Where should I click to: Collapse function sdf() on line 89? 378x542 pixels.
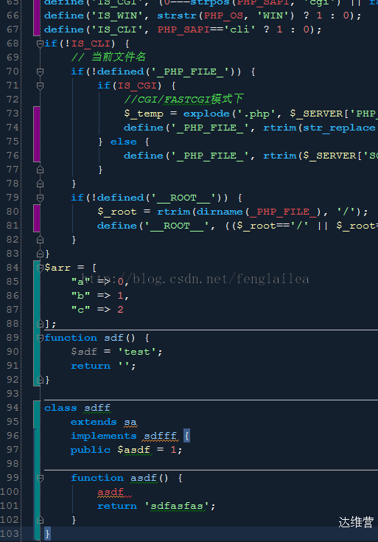[40, 338]
